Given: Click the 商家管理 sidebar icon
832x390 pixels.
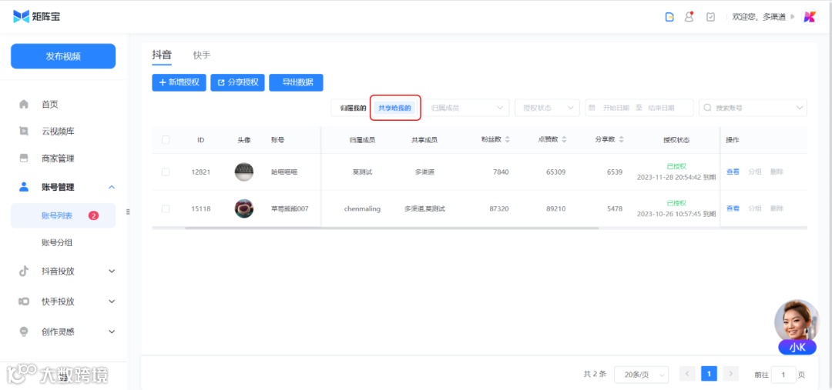Looking at the screenshot, I should point(24,158).
